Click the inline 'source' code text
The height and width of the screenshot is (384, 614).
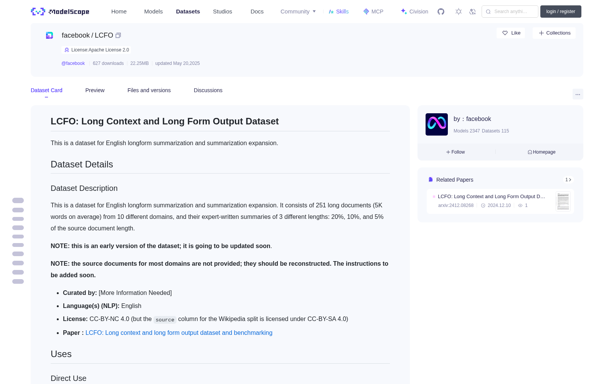pos(165,319)
